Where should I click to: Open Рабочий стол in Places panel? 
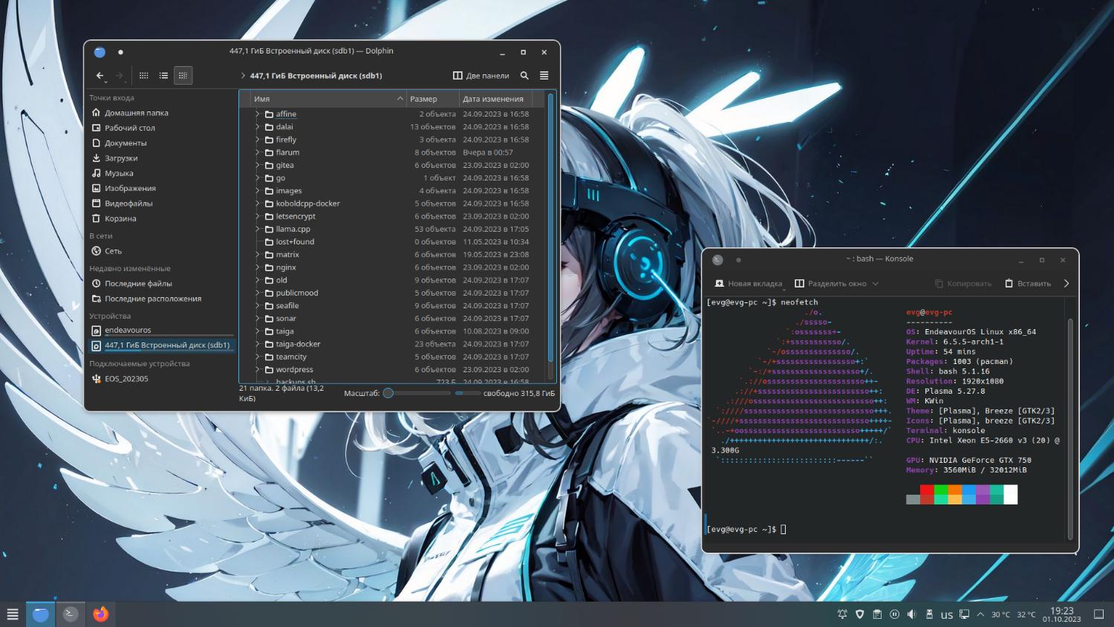130,128
